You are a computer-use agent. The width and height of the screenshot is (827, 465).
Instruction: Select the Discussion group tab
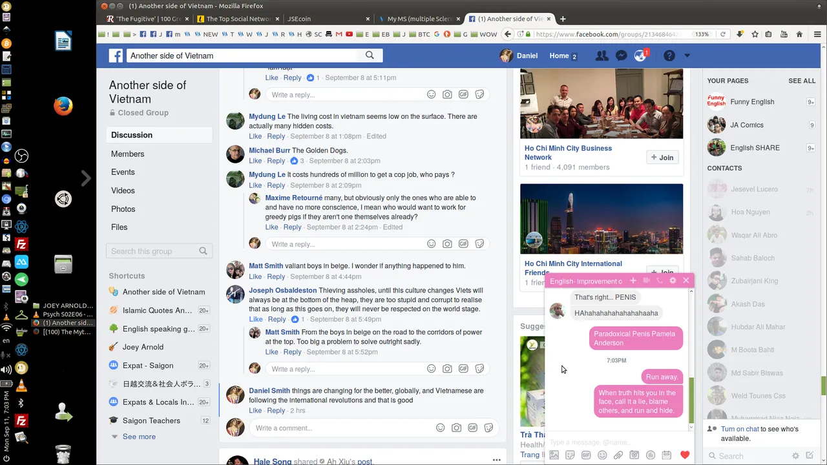(159, 135)
